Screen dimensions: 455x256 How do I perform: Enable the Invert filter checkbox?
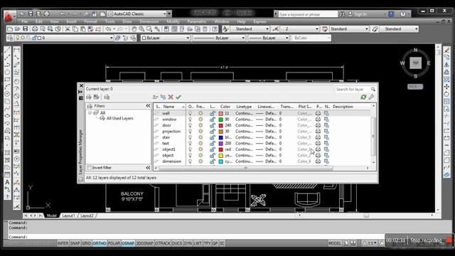point(90,168)
